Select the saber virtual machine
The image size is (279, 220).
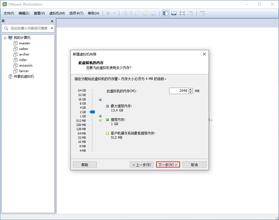click(x=24, y=49)
